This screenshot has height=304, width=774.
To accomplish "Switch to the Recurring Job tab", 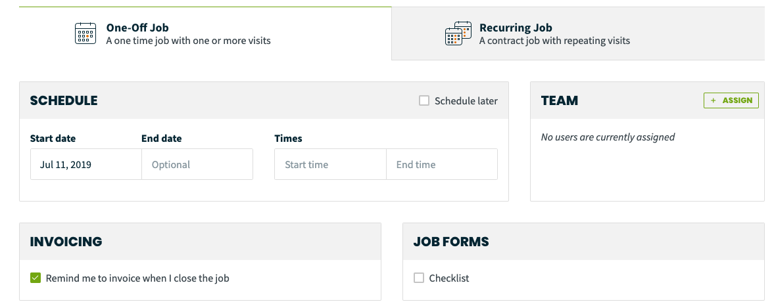I will click(578, 33).
